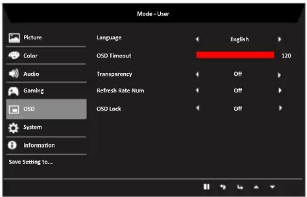Select the OSD Timeout setting label
Image resolution: width=307 pixels, height=197 pixels.
point(114,56)
